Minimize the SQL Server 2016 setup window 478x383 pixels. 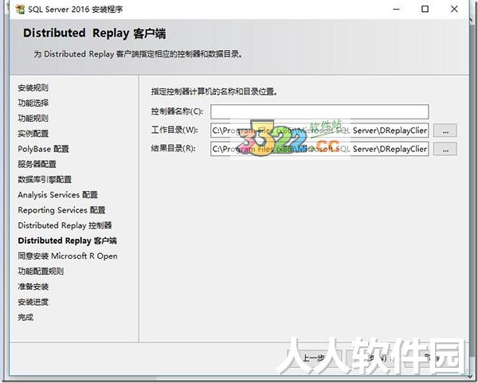click(x=396, y=9)
